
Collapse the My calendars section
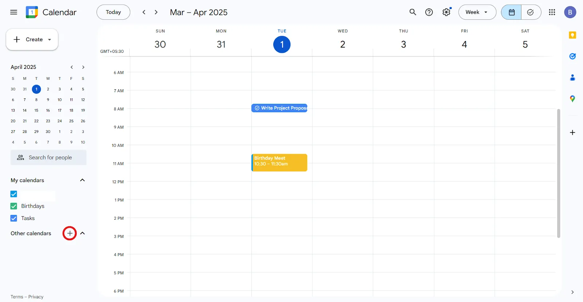point(82,180)
